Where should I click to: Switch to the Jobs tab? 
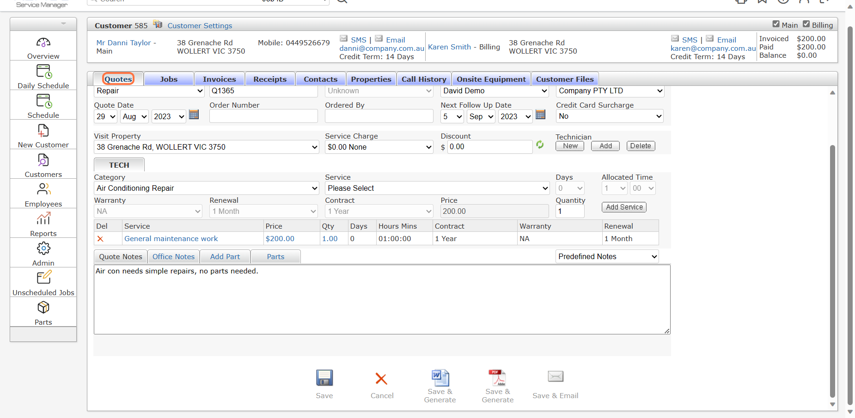tap(169, 79)
